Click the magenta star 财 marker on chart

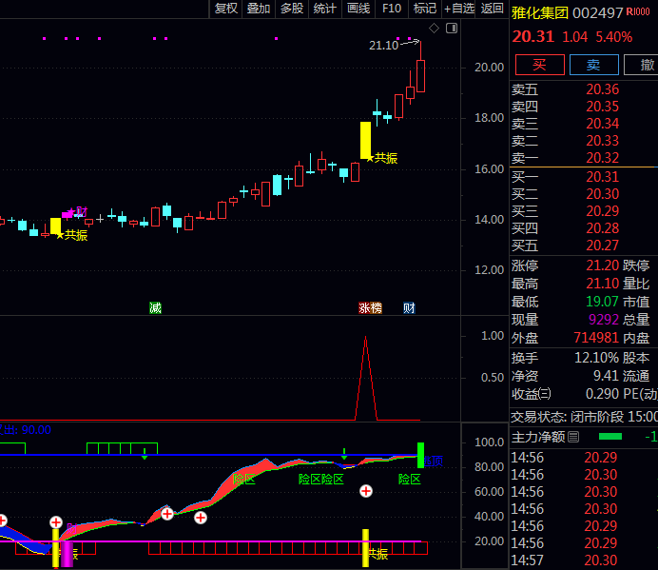[x=77, y=211]
